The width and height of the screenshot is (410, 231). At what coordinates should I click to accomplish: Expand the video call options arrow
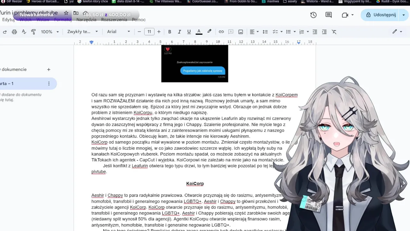click(353, 15)
